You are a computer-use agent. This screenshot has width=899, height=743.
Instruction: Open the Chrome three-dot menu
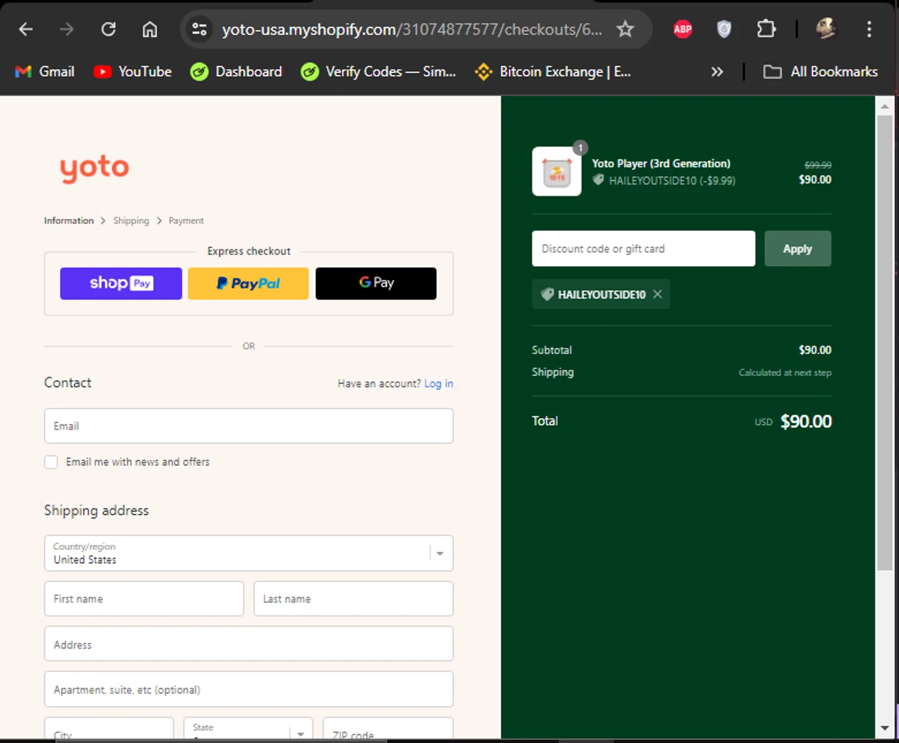pyautogui.click(x=869, y=29)
